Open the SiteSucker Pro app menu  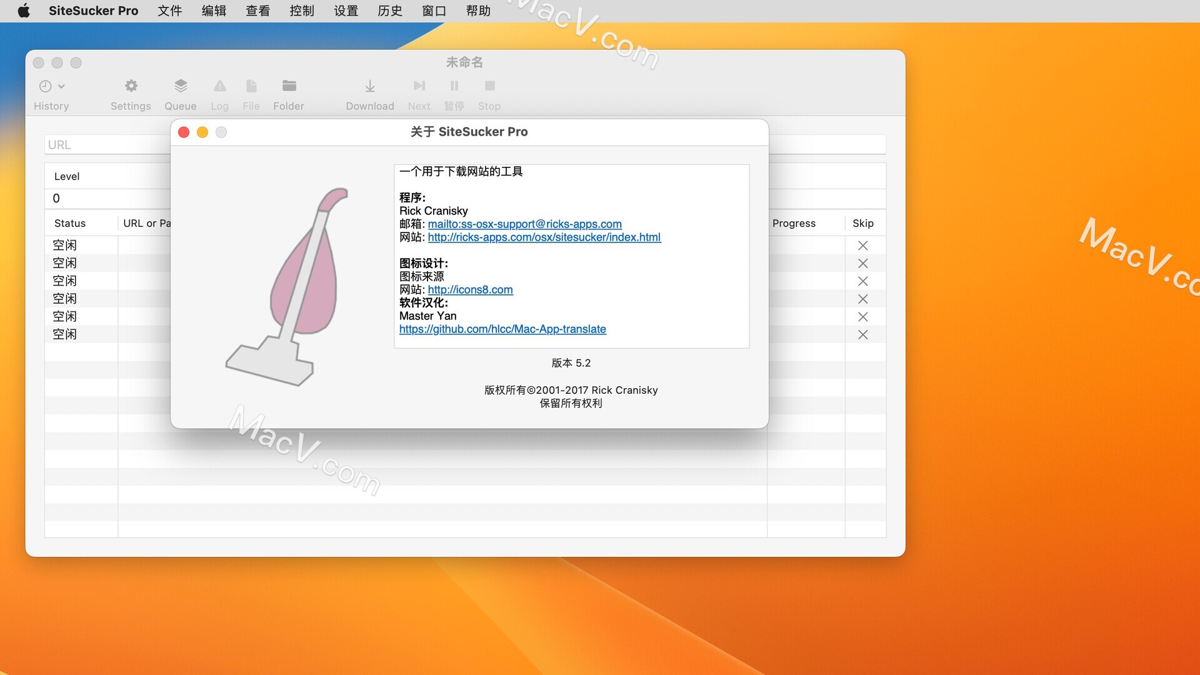click(x=94, y=11)
